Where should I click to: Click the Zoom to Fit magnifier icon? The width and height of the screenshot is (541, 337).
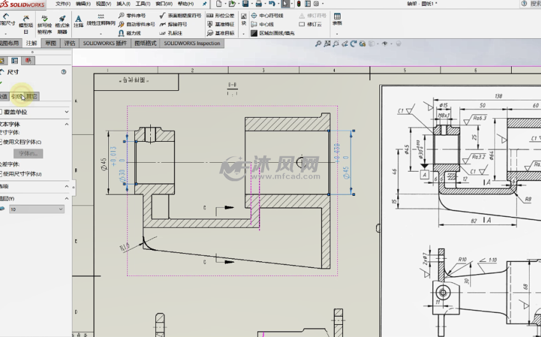(318, 44)
